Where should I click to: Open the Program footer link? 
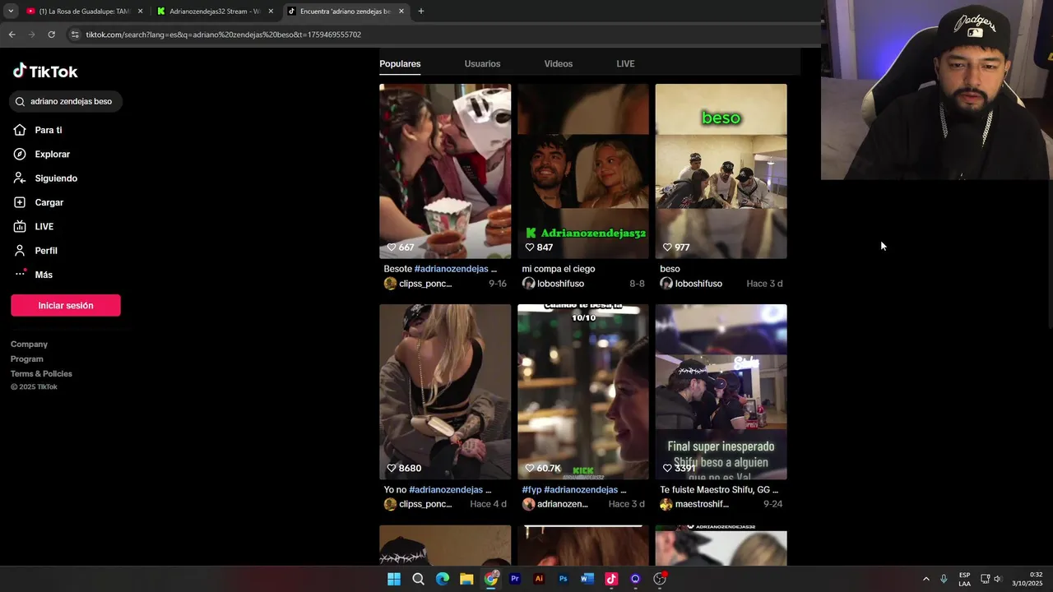pyautogui.click(x=27, y=359)
